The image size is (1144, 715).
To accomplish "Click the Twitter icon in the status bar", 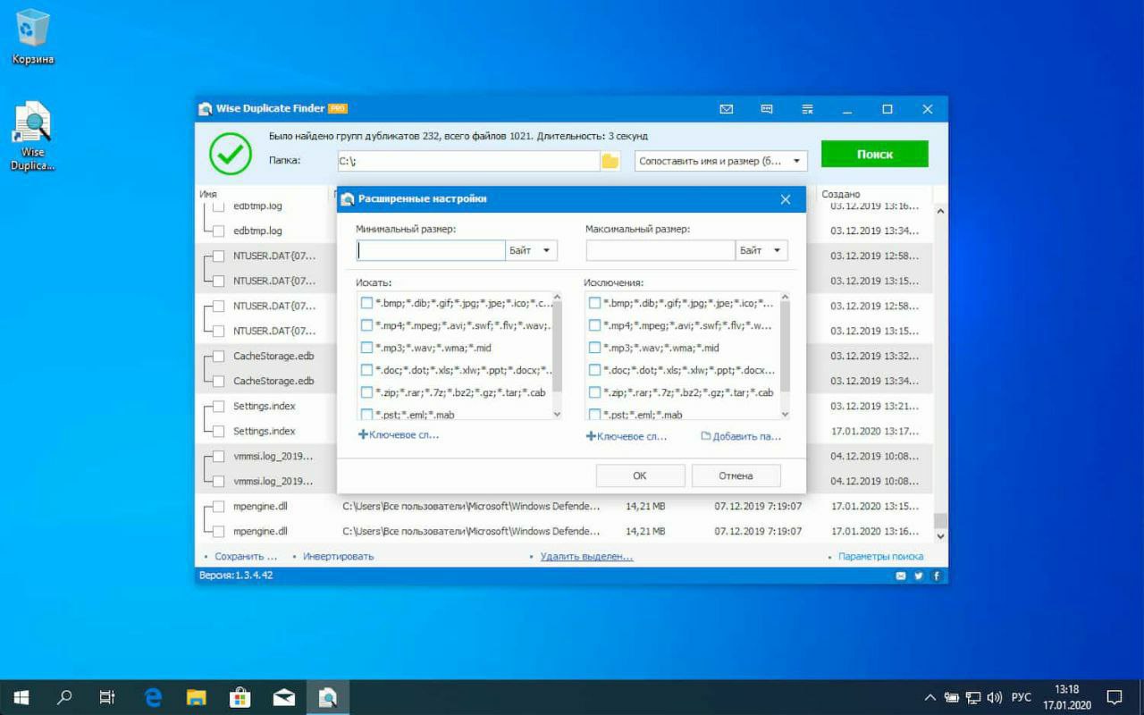I will (918, 576).
